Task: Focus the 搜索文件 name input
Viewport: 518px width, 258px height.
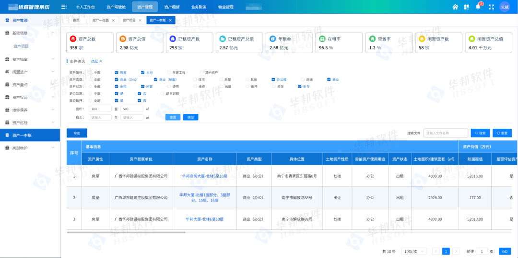Action: point(446,133)
